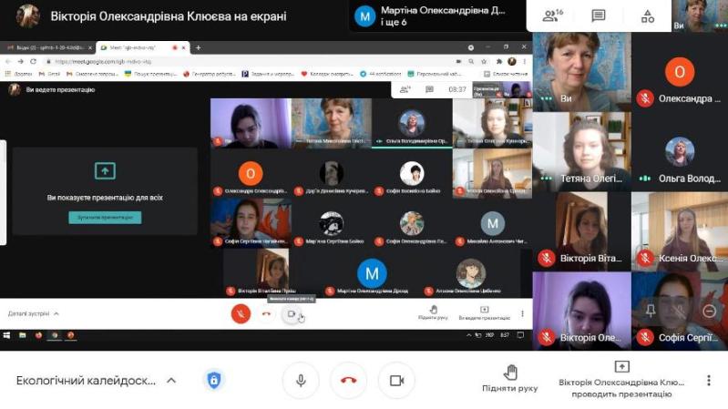Click the muted mic badge on Вікторія Віта… tile
Viewport: 728px width, 409px height.
pos(547,258)
